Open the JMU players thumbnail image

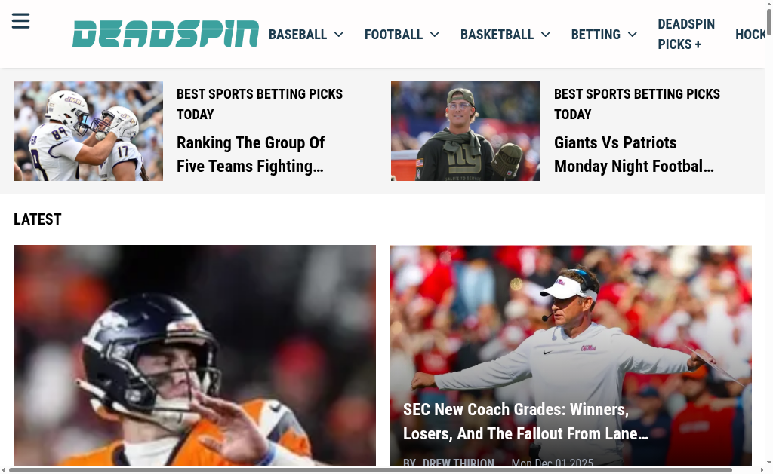pos(88,131)
